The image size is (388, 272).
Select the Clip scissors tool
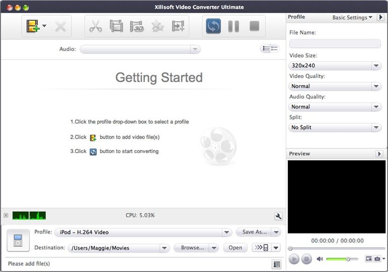click(x=96, y=26)
